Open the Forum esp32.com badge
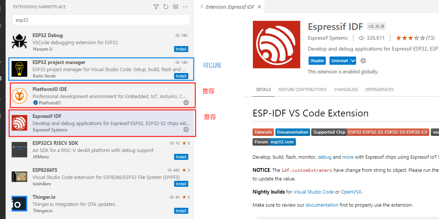The image size is (439, 219). coord(274,142)
